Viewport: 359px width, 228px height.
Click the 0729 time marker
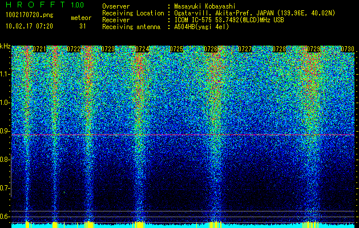313,49
